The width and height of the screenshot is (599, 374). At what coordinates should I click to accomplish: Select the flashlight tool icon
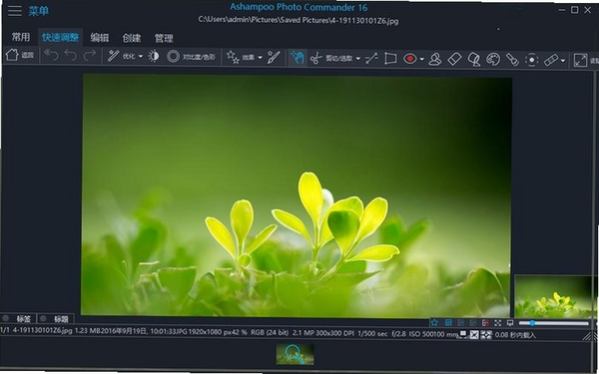click(512, 60)
